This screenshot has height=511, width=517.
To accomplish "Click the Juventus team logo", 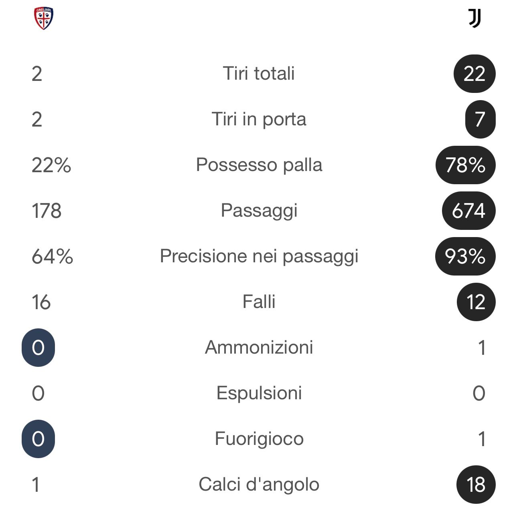I will coord(474,18).
